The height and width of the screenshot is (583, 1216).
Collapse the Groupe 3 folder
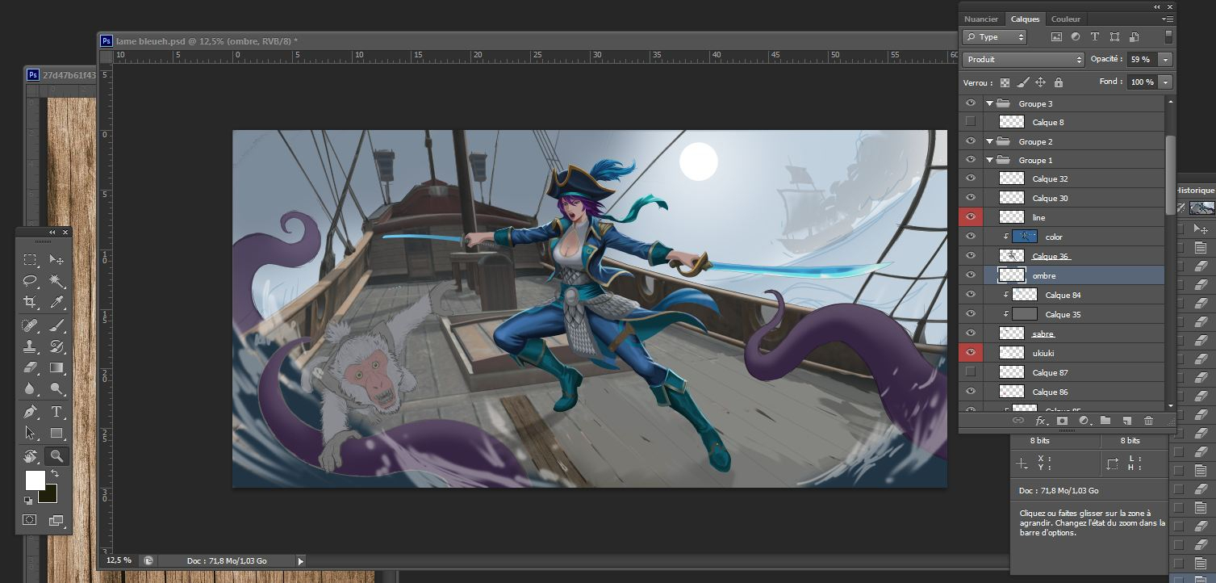click(989, 104)
